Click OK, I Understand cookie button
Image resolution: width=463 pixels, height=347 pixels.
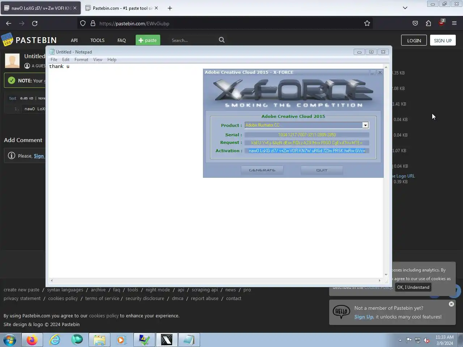tap(413, 287)
